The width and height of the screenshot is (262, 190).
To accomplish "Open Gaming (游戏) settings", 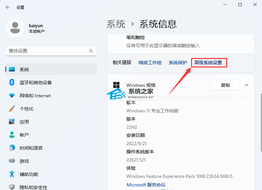I will [24, 161].
